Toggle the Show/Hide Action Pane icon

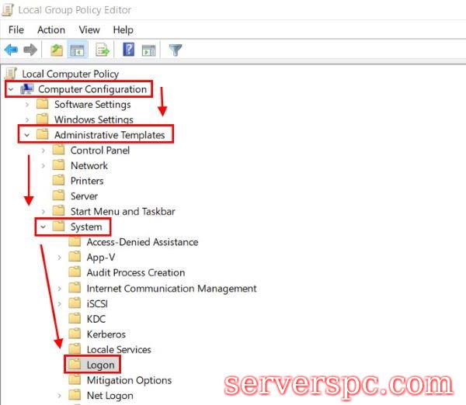click(148, 50)
